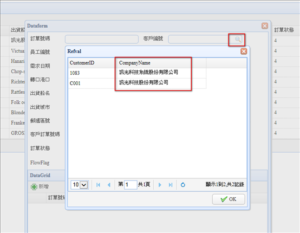Viewport: 300px width, 233px height.
Task: Click the green plus 新增 icon
Action: click(x=34, y=186)
